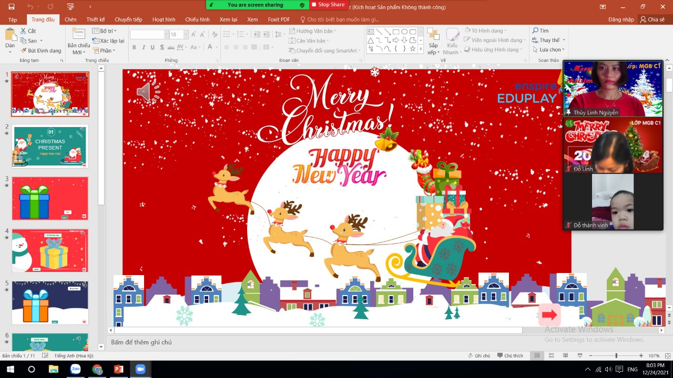The height and width of the screenshot is (378, 673).
Task: Expand the Lựa chọn select dropdown
Action: point(551,50)
